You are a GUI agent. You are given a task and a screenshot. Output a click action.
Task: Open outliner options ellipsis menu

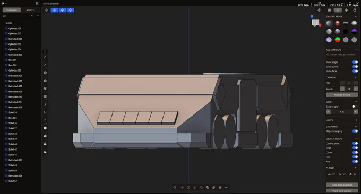click(38, 16)
